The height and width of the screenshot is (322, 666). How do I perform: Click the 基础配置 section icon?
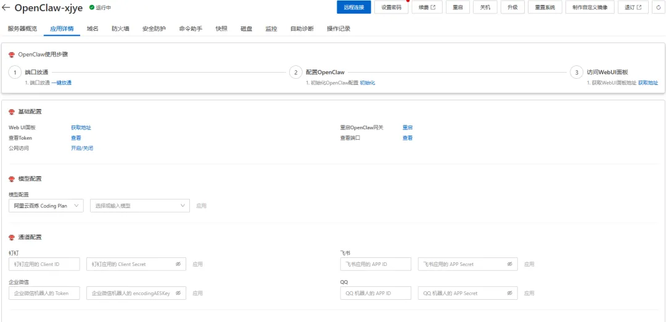(12, 111)
